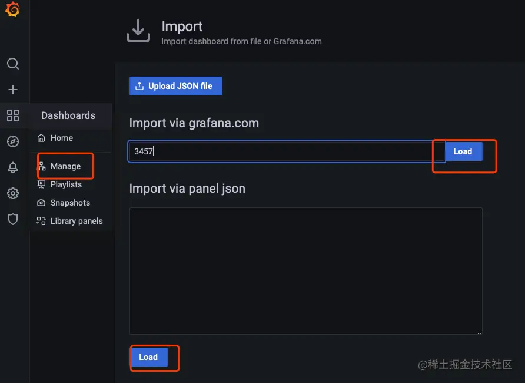
Task: Open the Search dashboards icon
Action: coord(13,64)
